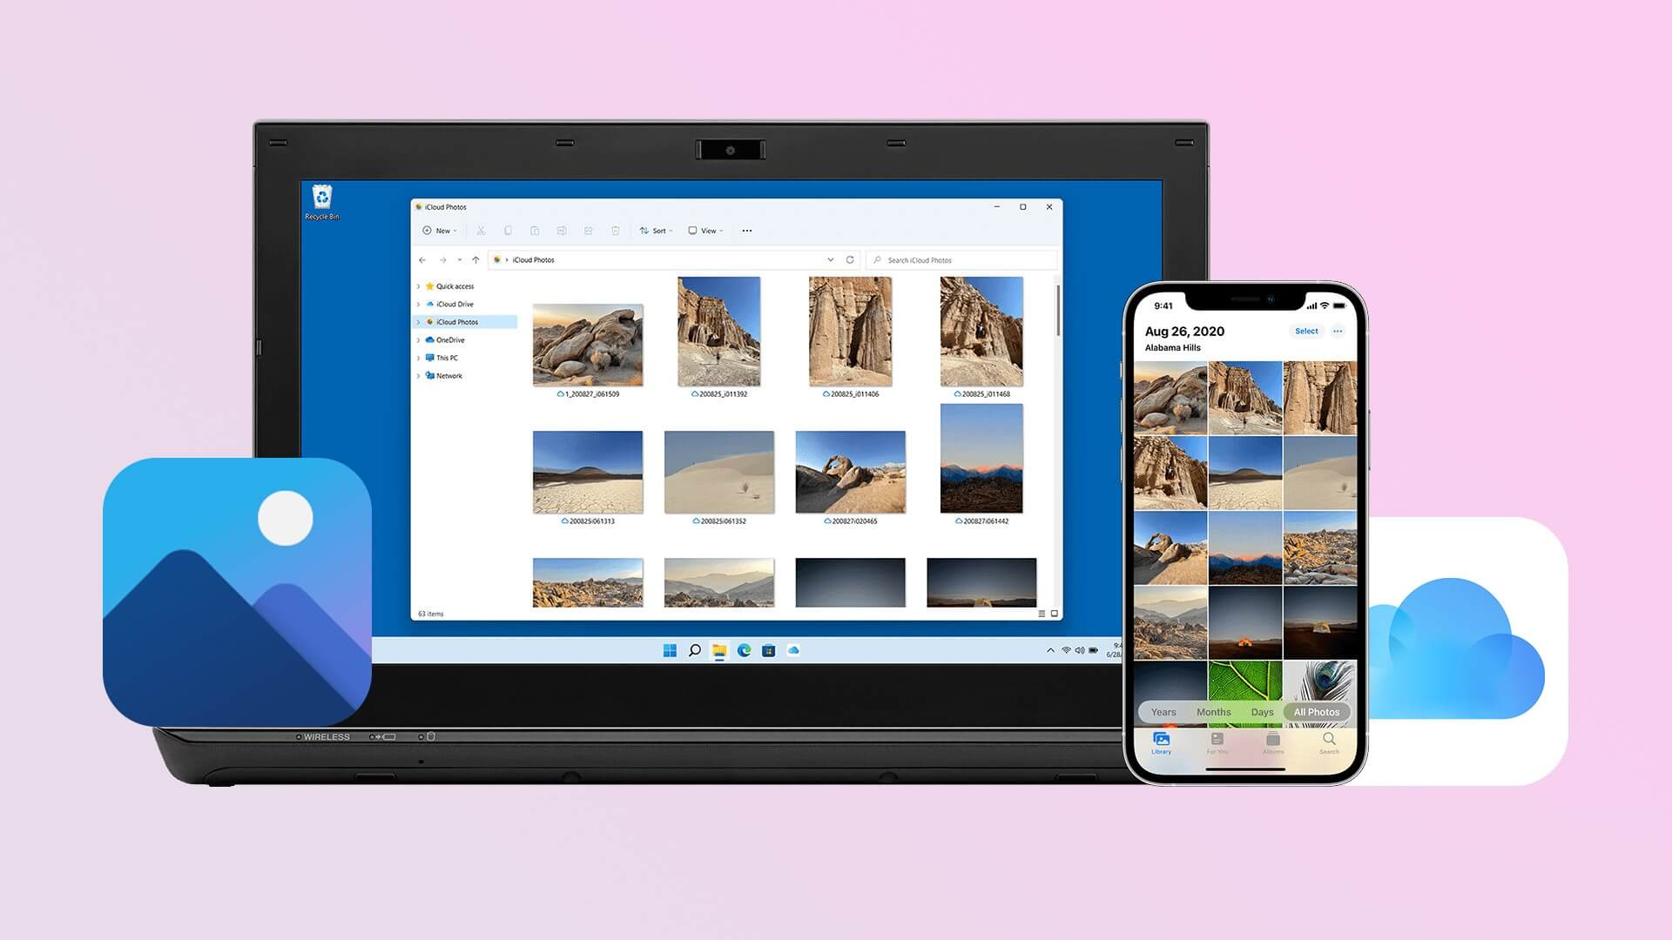Click desert sand dunes photo thumbnail
Screen dimensions: 1672x940
click(x=720, y=471)
